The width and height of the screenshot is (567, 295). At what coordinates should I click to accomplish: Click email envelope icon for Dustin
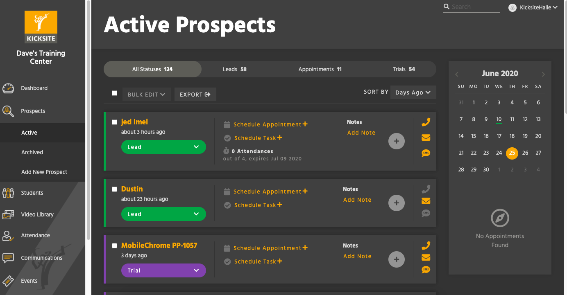point(426,201)
